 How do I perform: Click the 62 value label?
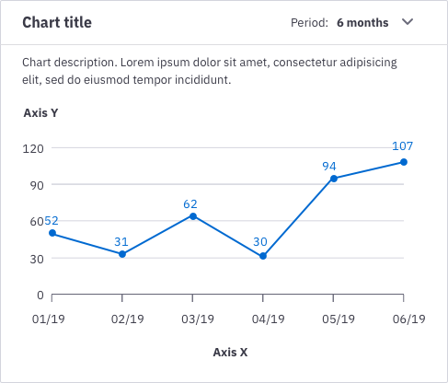click(x=190, y=204)
